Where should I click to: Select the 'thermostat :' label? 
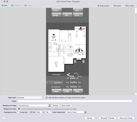[x=56, y=74]
